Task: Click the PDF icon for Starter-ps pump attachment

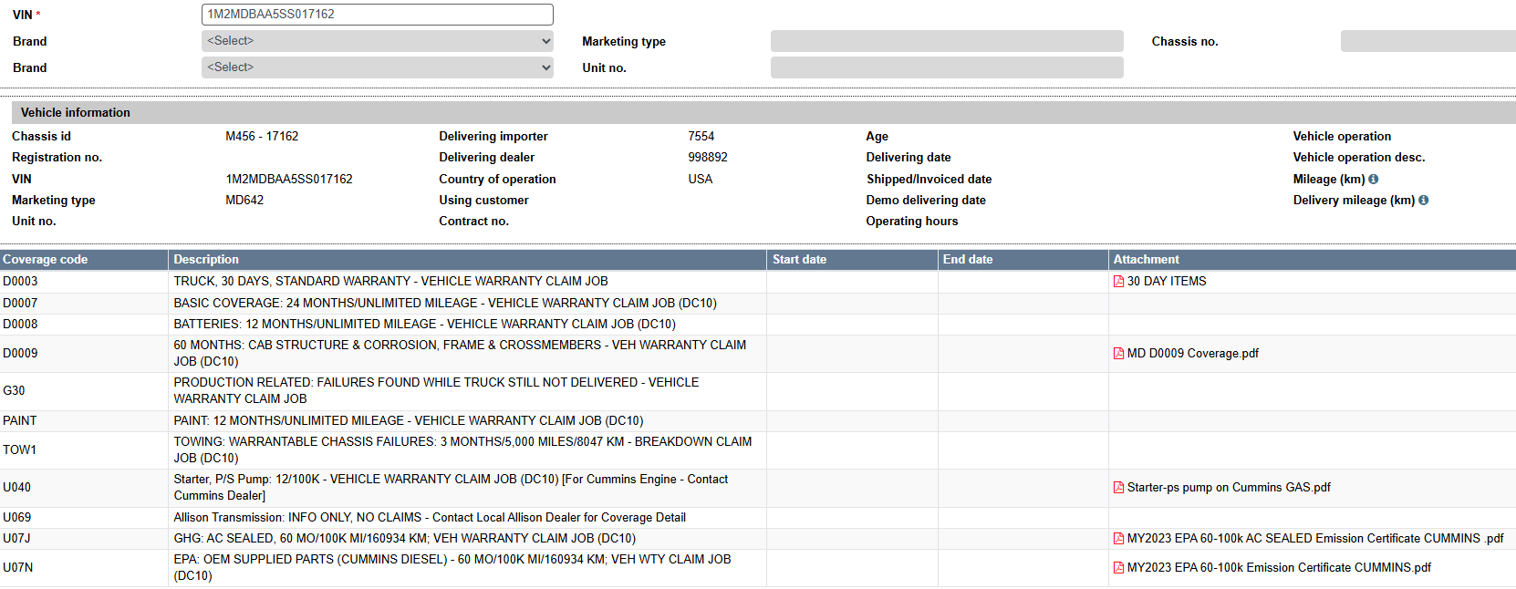Action: pos(1118,488)
